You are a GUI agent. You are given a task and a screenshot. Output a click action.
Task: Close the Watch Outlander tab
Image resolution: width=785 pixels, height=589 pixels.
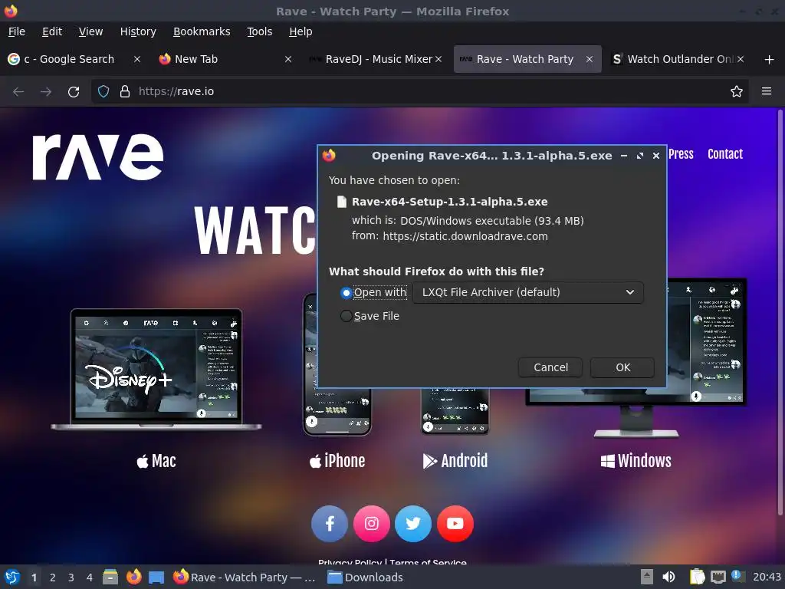click(x=741, y=59)
